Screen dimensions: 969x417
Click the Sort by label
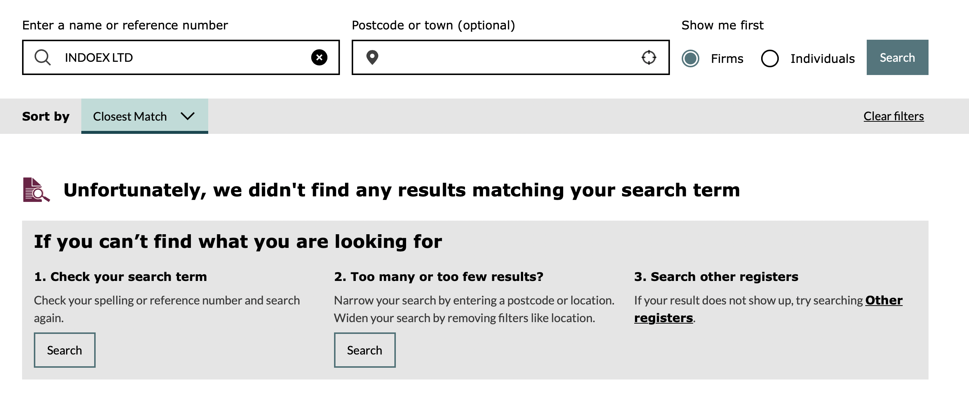point(46,116)
